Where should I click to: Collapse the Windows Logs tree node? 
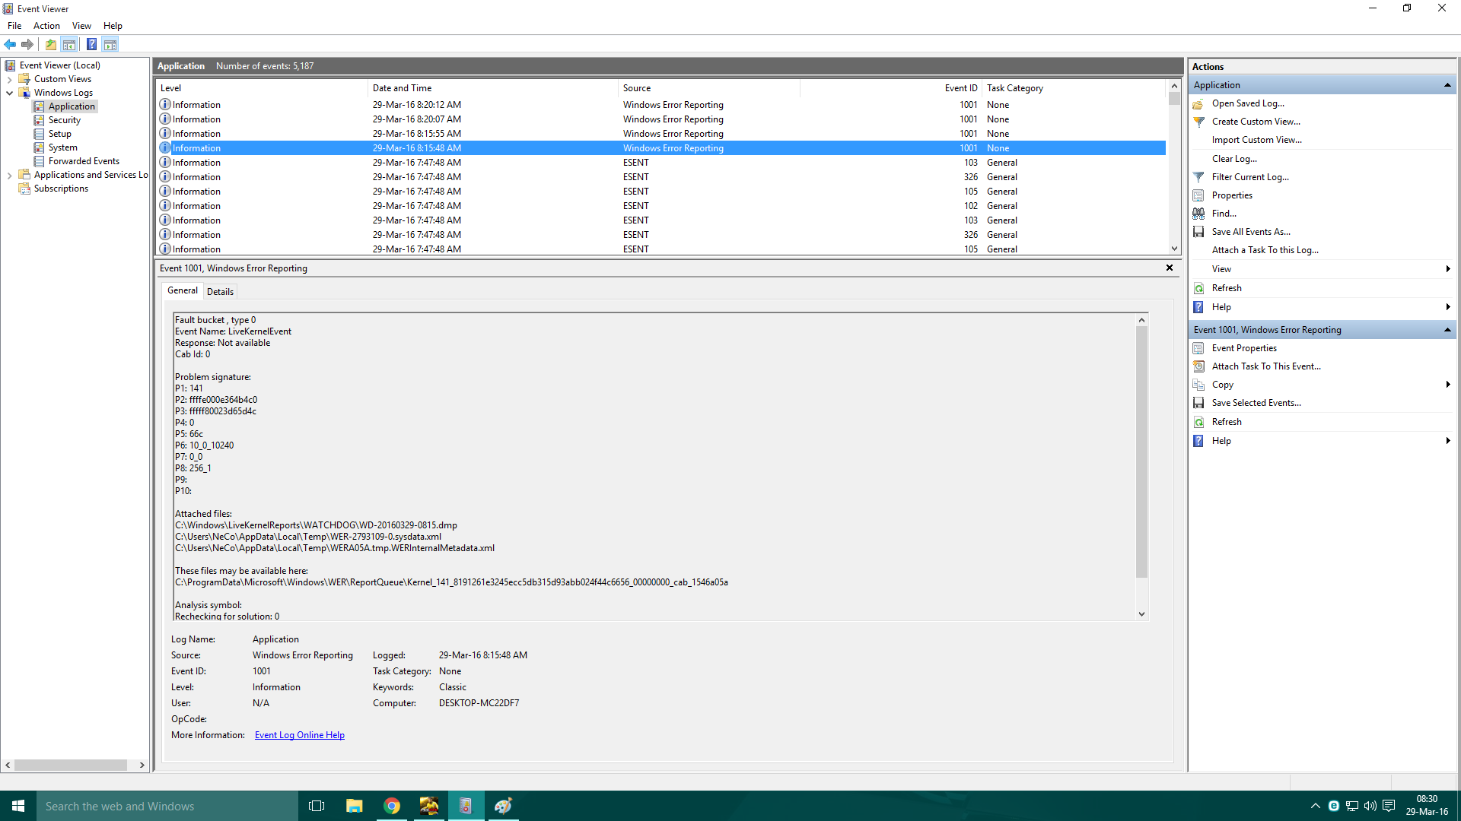pos(9,93)
